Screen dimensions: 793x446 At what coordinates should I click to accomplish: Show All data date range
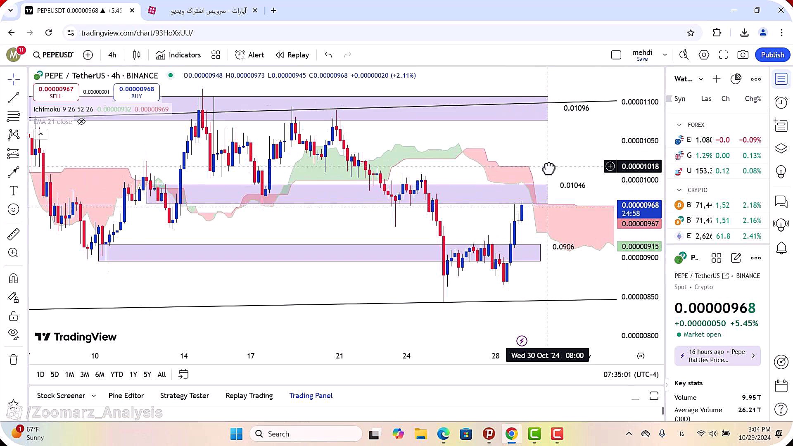tap(162, 375)
